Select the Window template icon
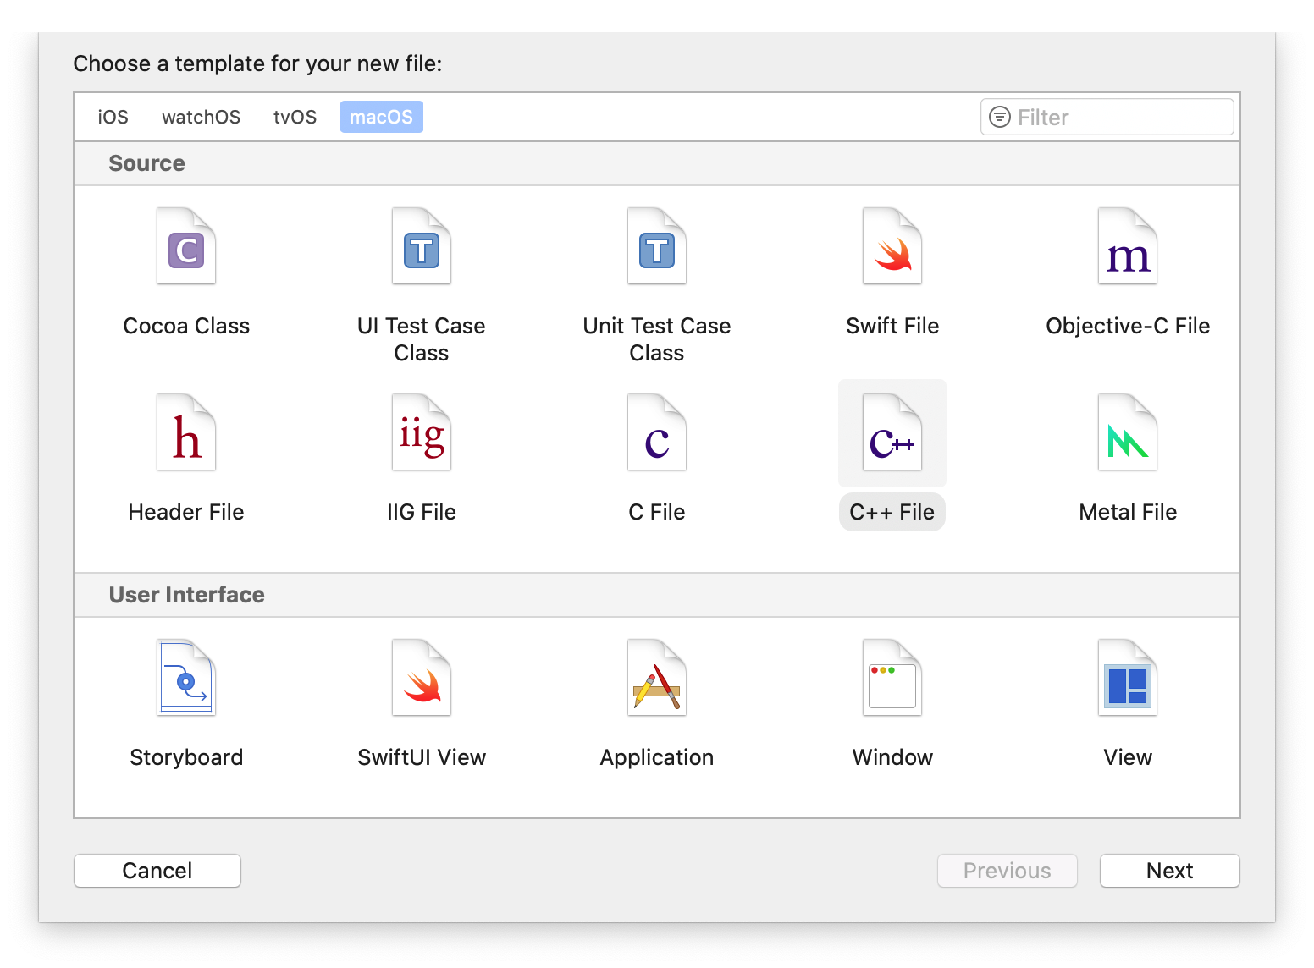The width and height of the screenshot is (1314, 968). click(892, 679)
